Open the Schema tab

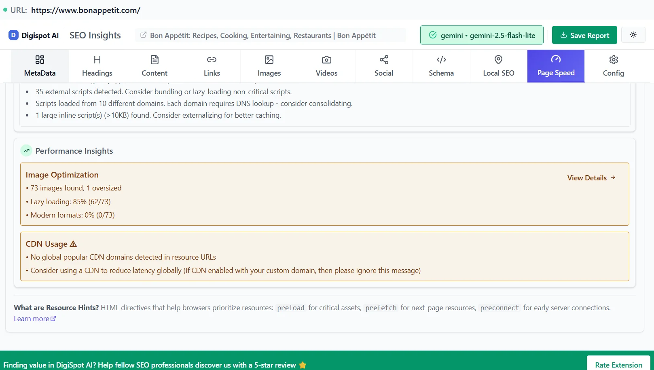coord(441,66)
